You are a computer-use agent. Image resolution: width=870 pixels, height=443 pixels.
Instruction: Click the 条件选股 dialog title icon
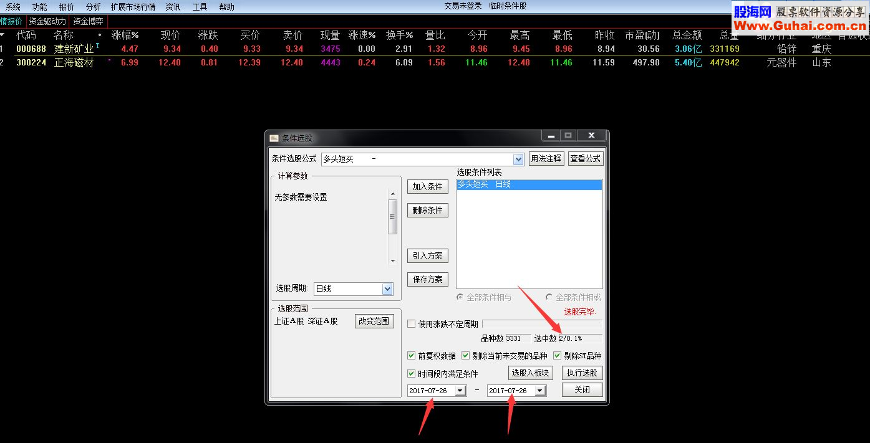[x=274, y=138]
